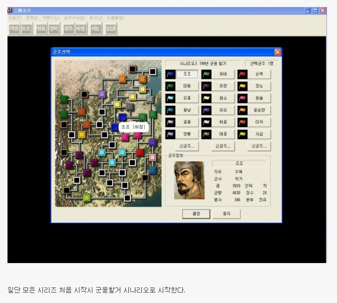Open the 삼국사사(R) menu
Image resolution: width=337 pixels, height=303 pixels.
74,17
